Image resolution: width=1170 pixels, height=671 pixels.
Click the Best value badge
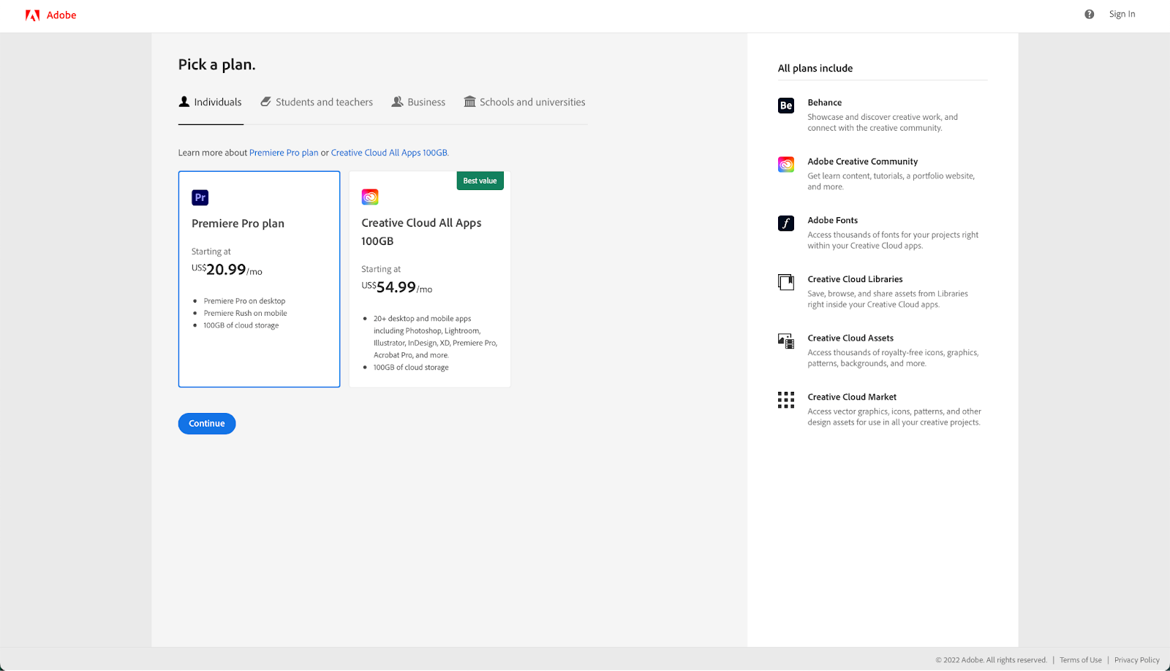coord(480,181)
